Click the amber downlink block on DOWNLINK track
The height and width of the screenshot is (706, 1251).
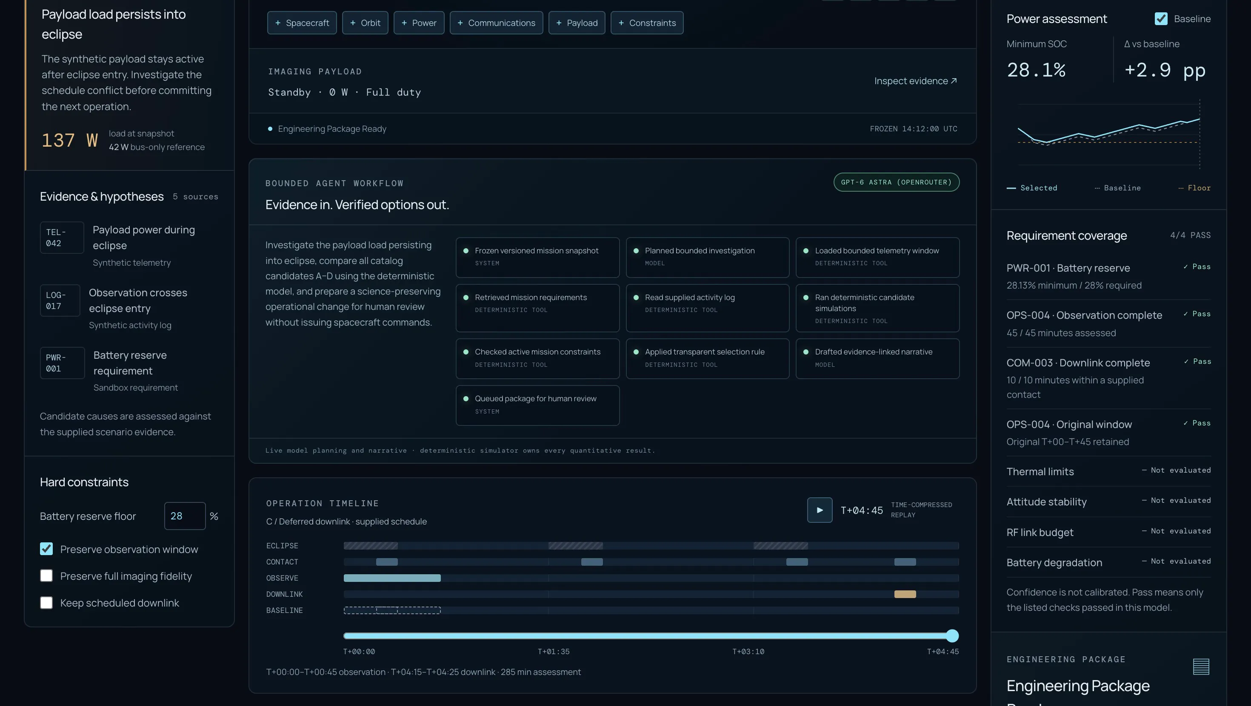point(905,594)
